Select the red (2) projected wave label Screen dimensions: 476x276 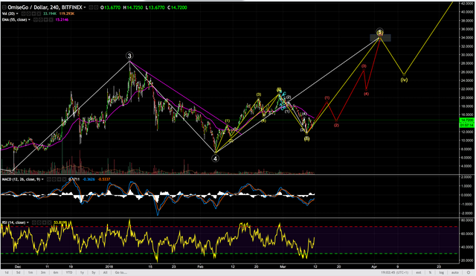tap(336, 125)
